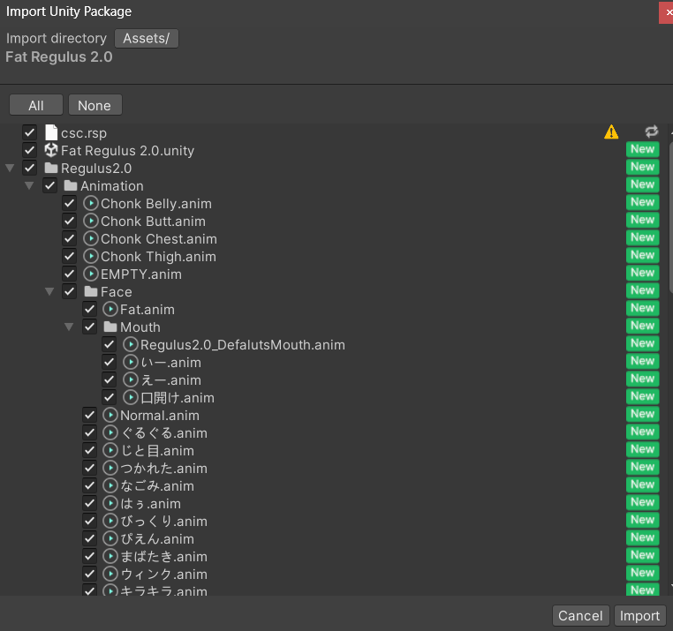
Task: Click the Normal.anim clip icon
Action: pyautogui.click(x=110, y=415)
